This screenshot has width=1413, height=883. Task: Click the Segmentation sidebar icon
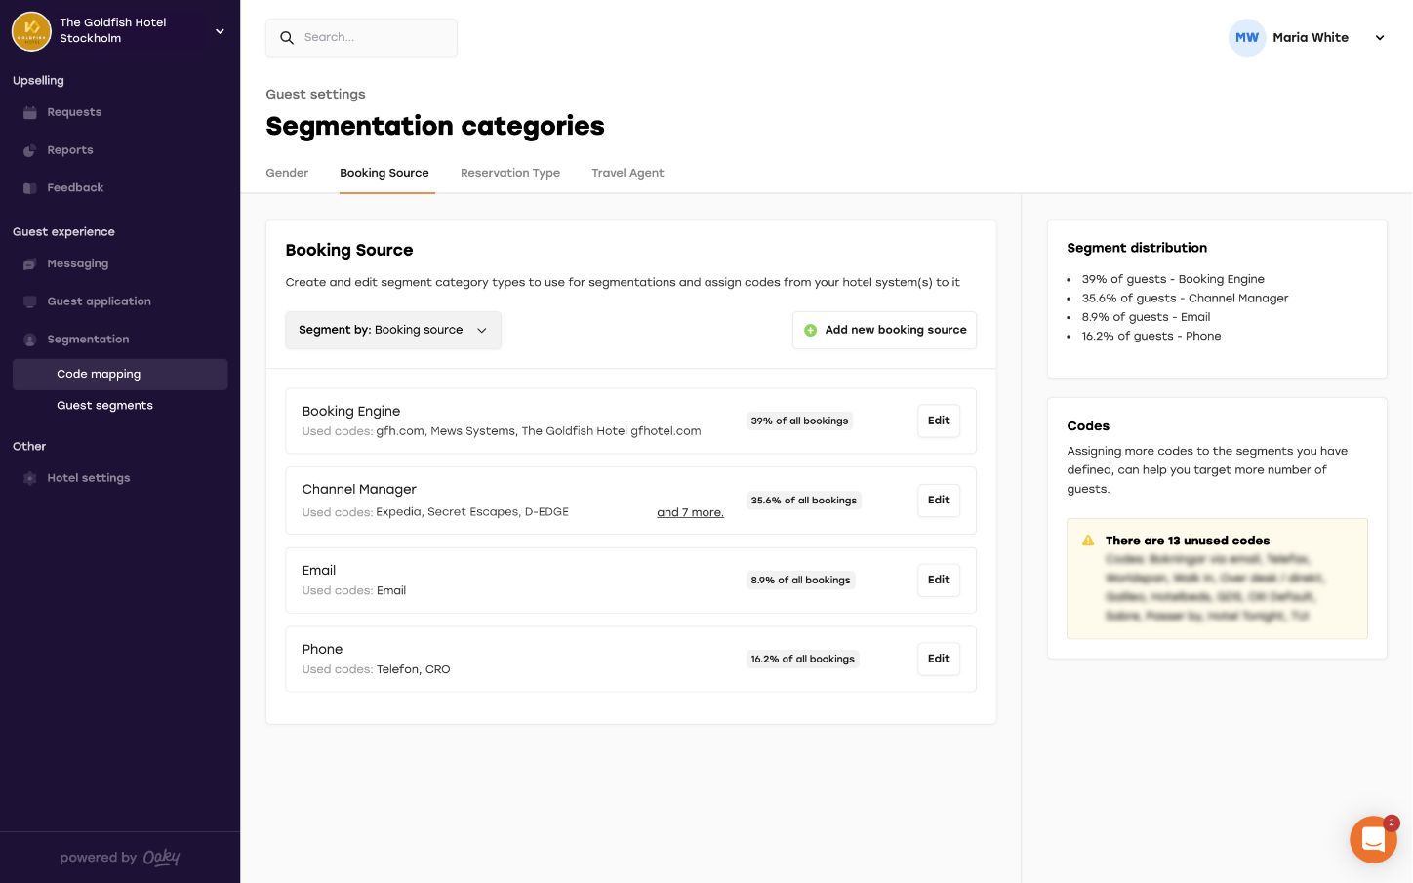pos(30,340)
